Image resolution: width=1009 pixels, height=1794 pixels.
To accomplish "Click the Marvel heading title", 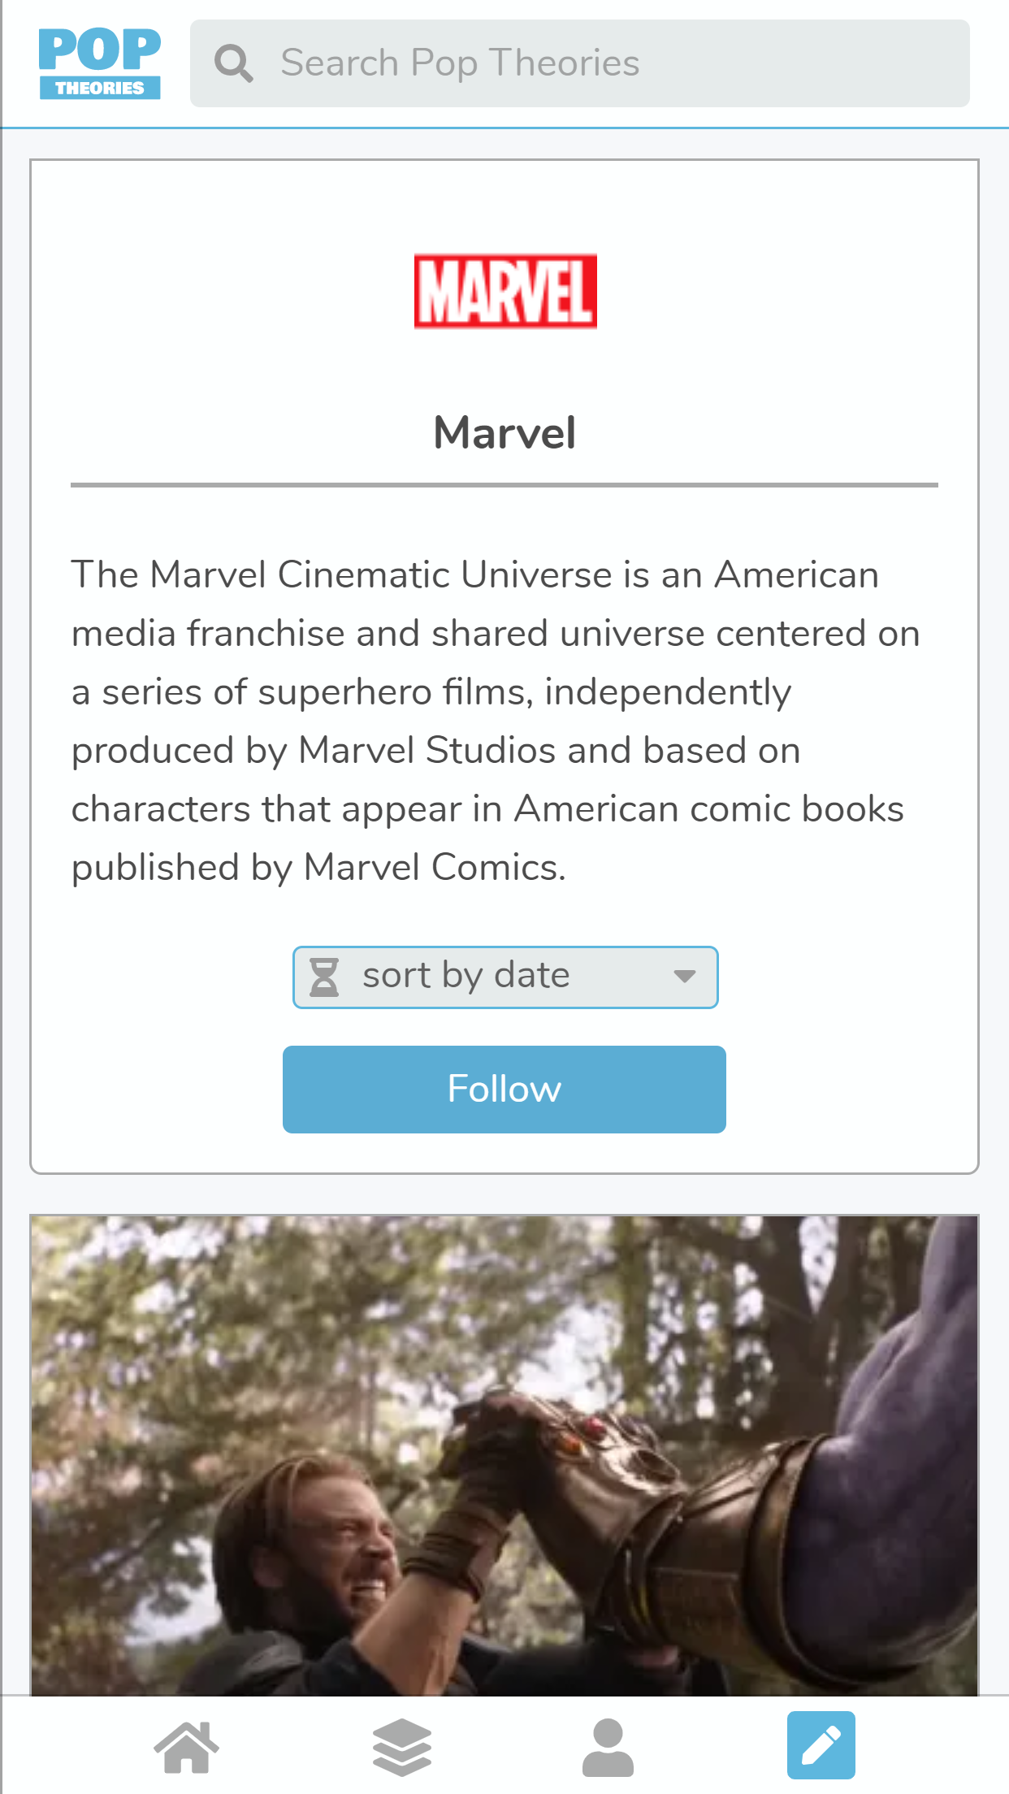I will tap(505, 432).
